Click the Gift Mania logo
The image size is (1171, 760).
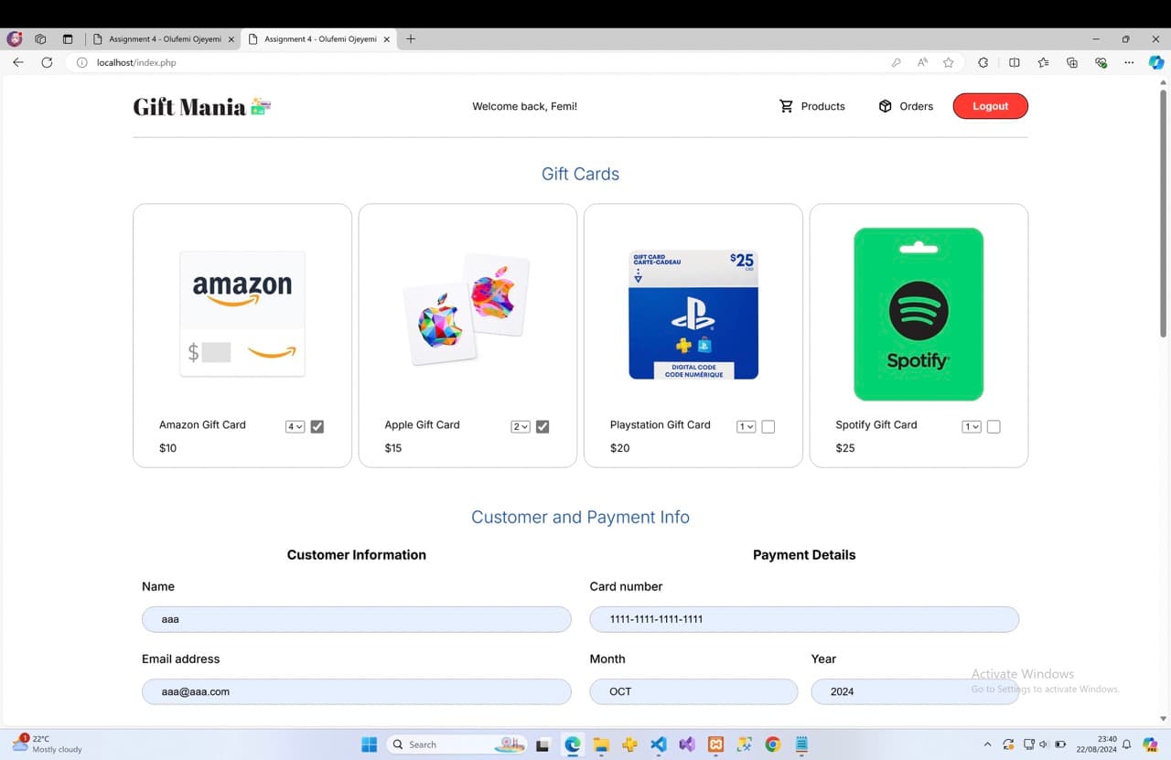tap(202, 107)
